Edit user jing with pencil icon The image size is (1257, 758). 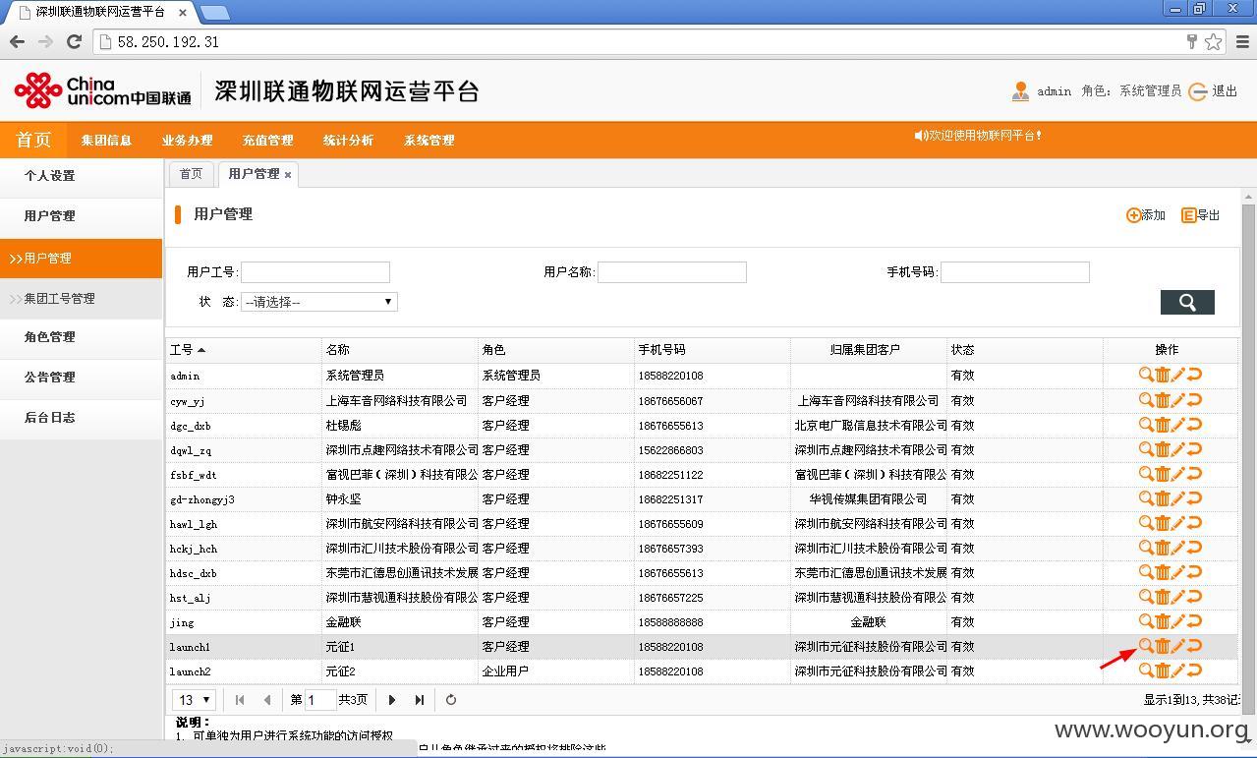coord(1177,621)
